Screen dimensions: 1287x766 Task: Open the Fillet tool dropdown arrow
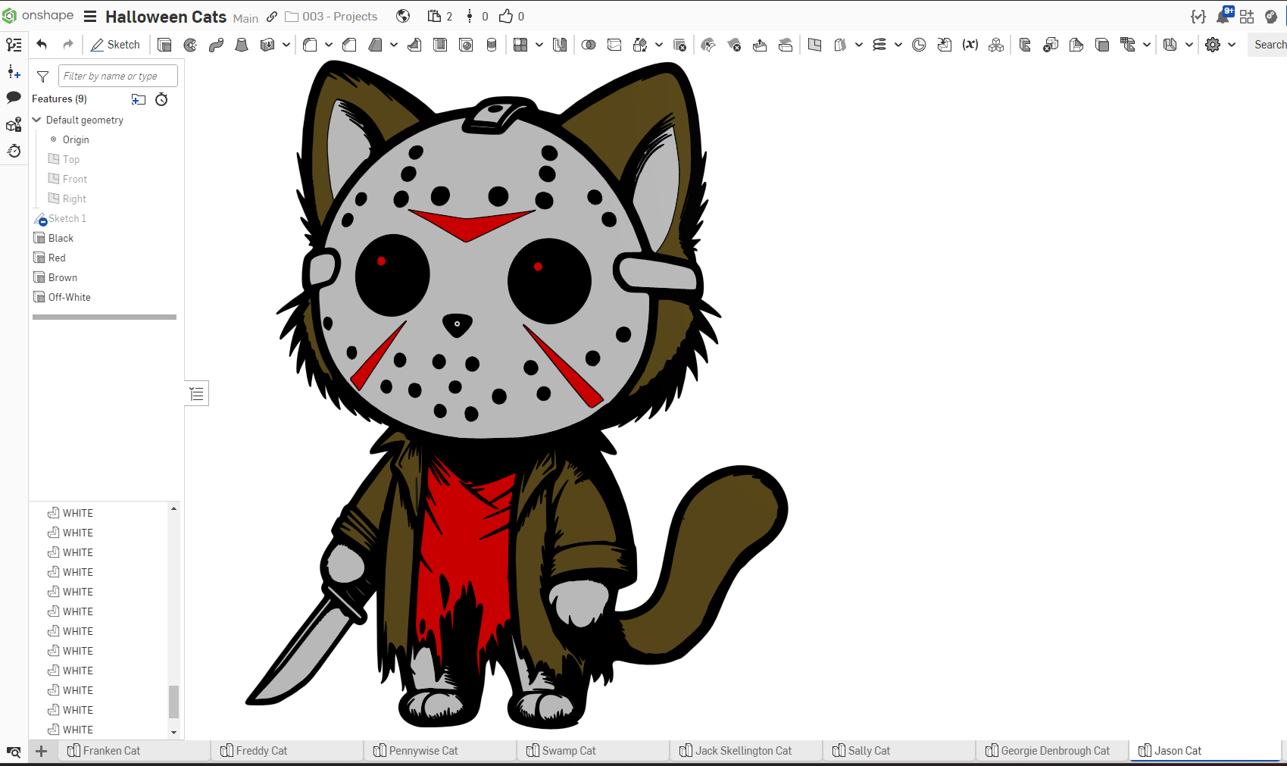[x=329, y=45]
